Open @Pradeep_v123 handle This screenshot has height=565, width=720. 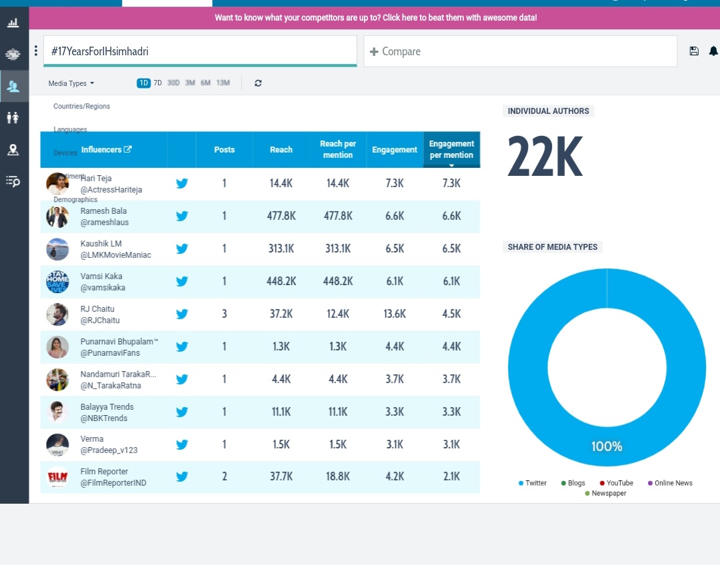(109, 450)
